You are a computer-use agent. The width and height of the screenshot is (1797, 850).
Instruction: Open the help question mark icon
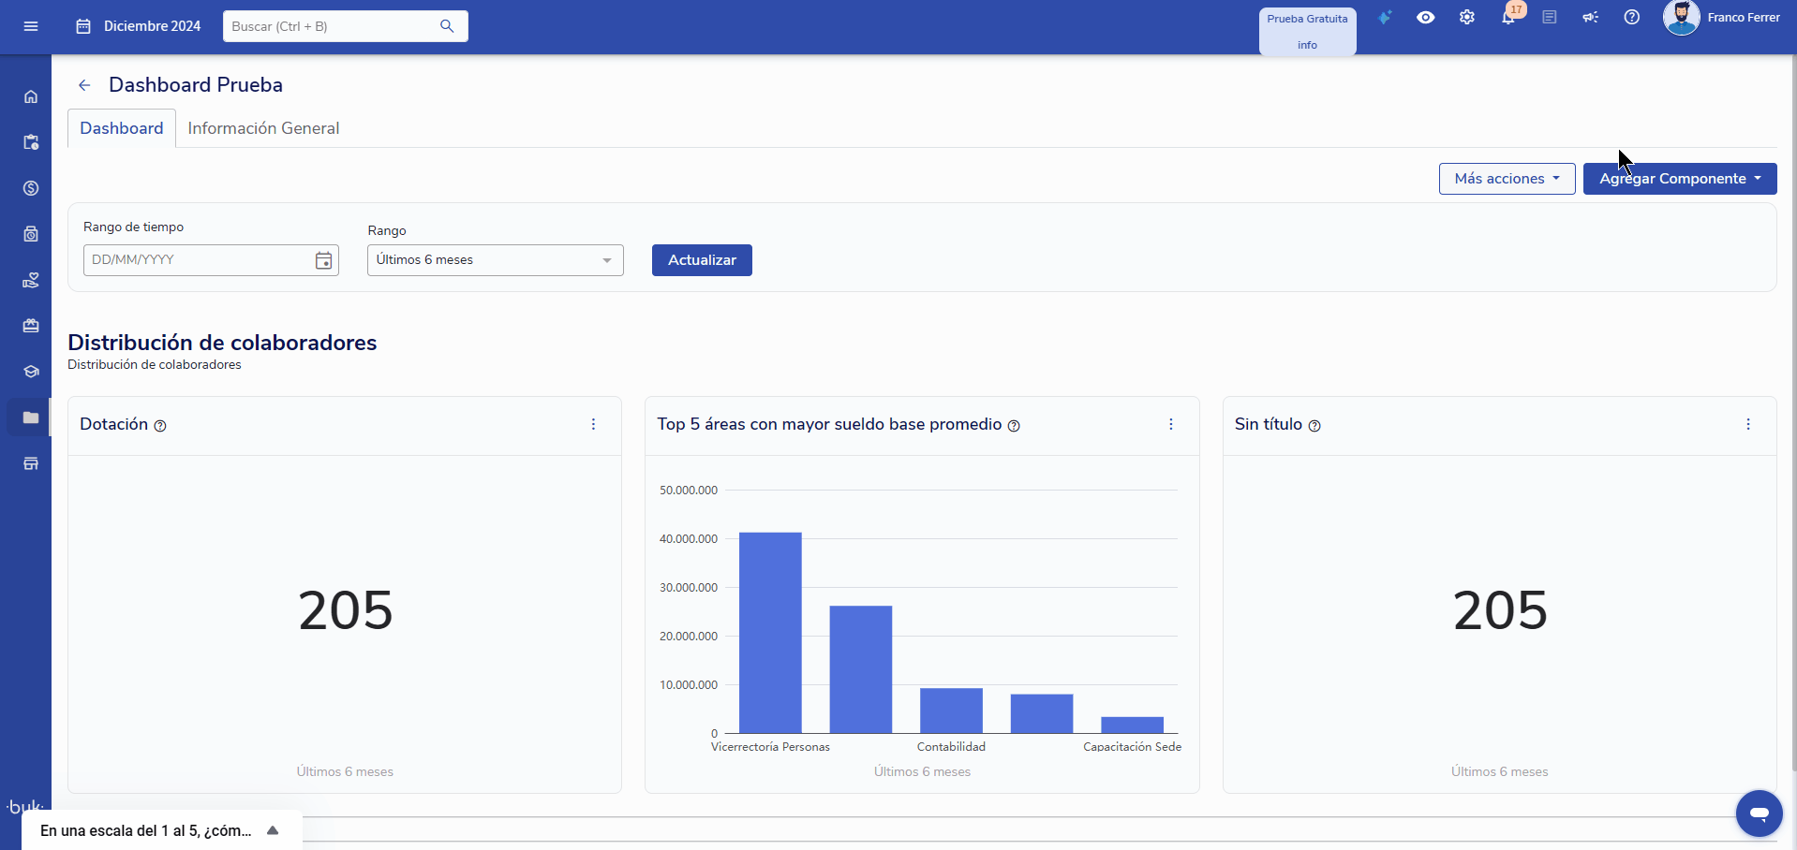(1631, 18)
